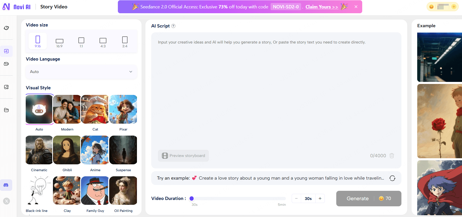This screenshot has width=462, height=217.
Task: Open the Story Video sidebar icon
Action: coord(6,51)
